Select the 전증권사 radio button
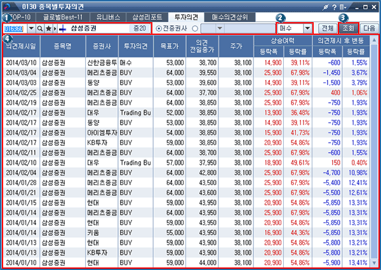This screenshot has width=381, height=270. [x=159, y=29]
